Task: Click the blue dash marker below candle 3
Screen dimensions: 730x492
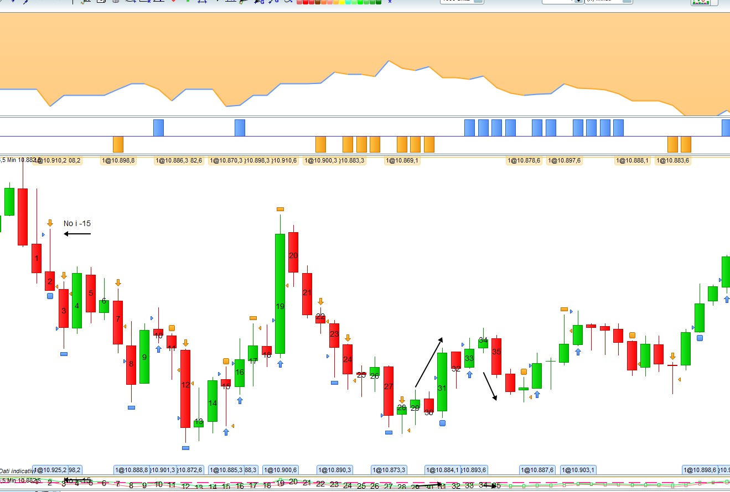Action: click(64, 354)
